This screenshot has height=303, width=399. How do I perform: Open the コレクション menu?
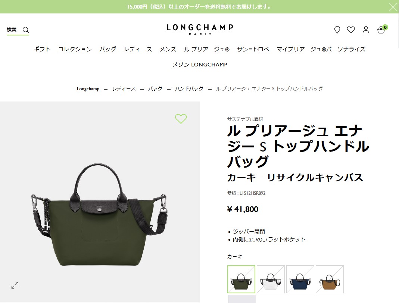tap(75, 49)
